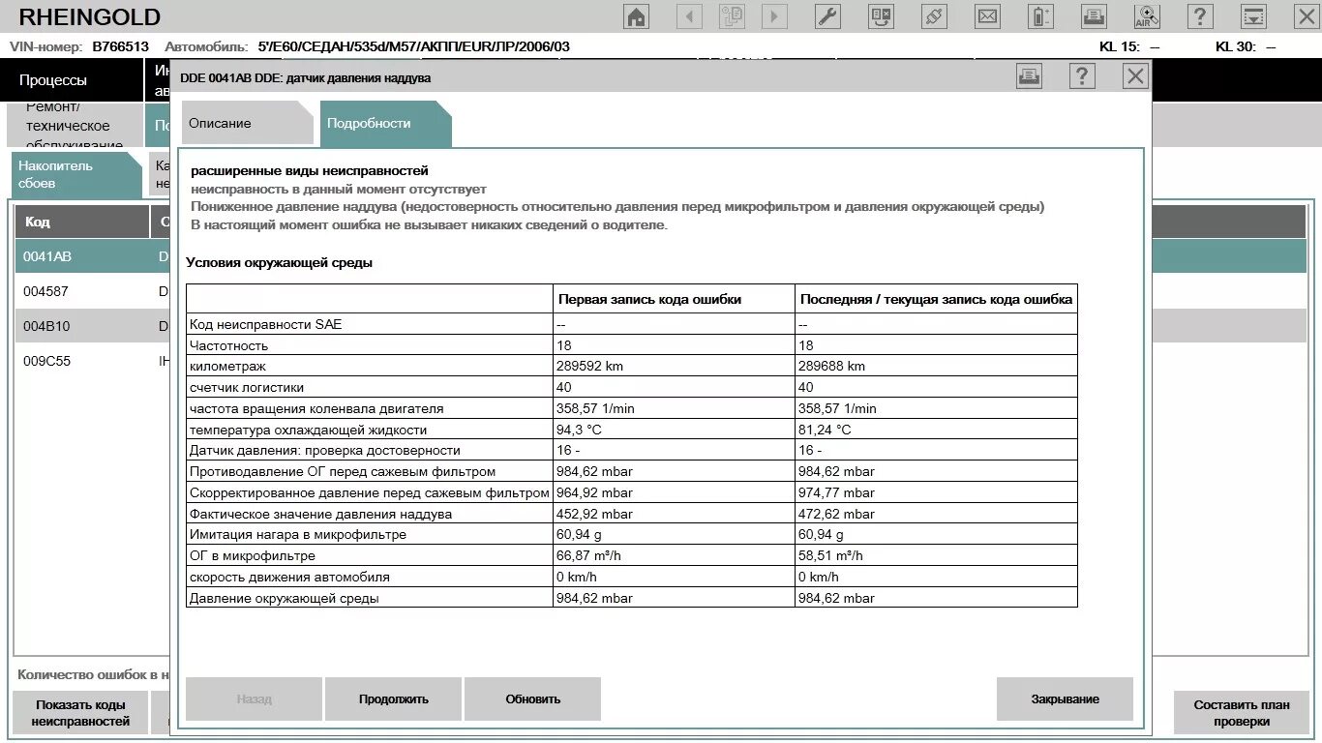Open the checklist compare icon in toolbar

(882, 16)
